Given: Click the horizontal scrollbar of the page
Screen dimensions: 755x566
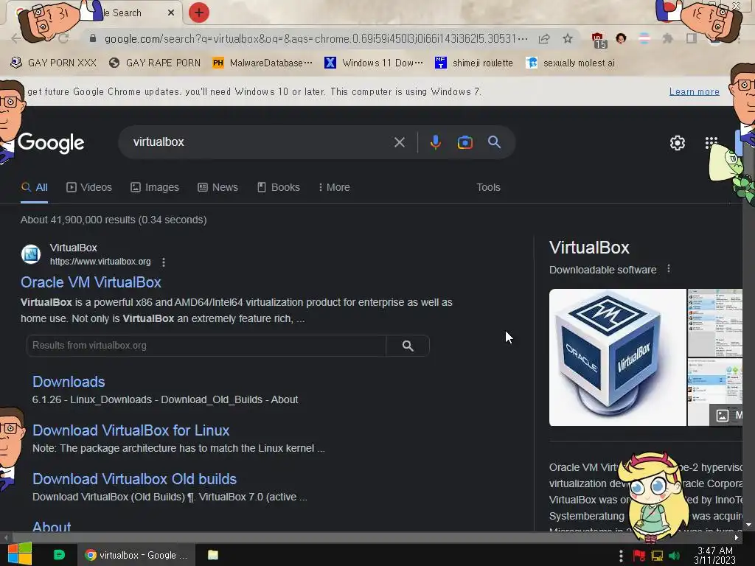Looking at the screenshot, I should pyautogui.click(x=371, y=537).
